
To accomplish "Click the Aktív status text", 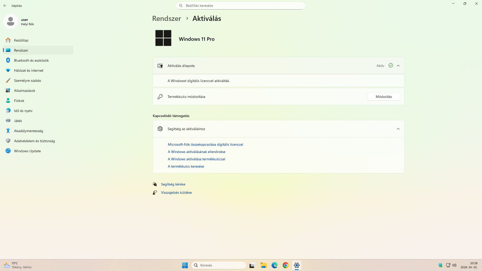I will click(x=380, y=66).
